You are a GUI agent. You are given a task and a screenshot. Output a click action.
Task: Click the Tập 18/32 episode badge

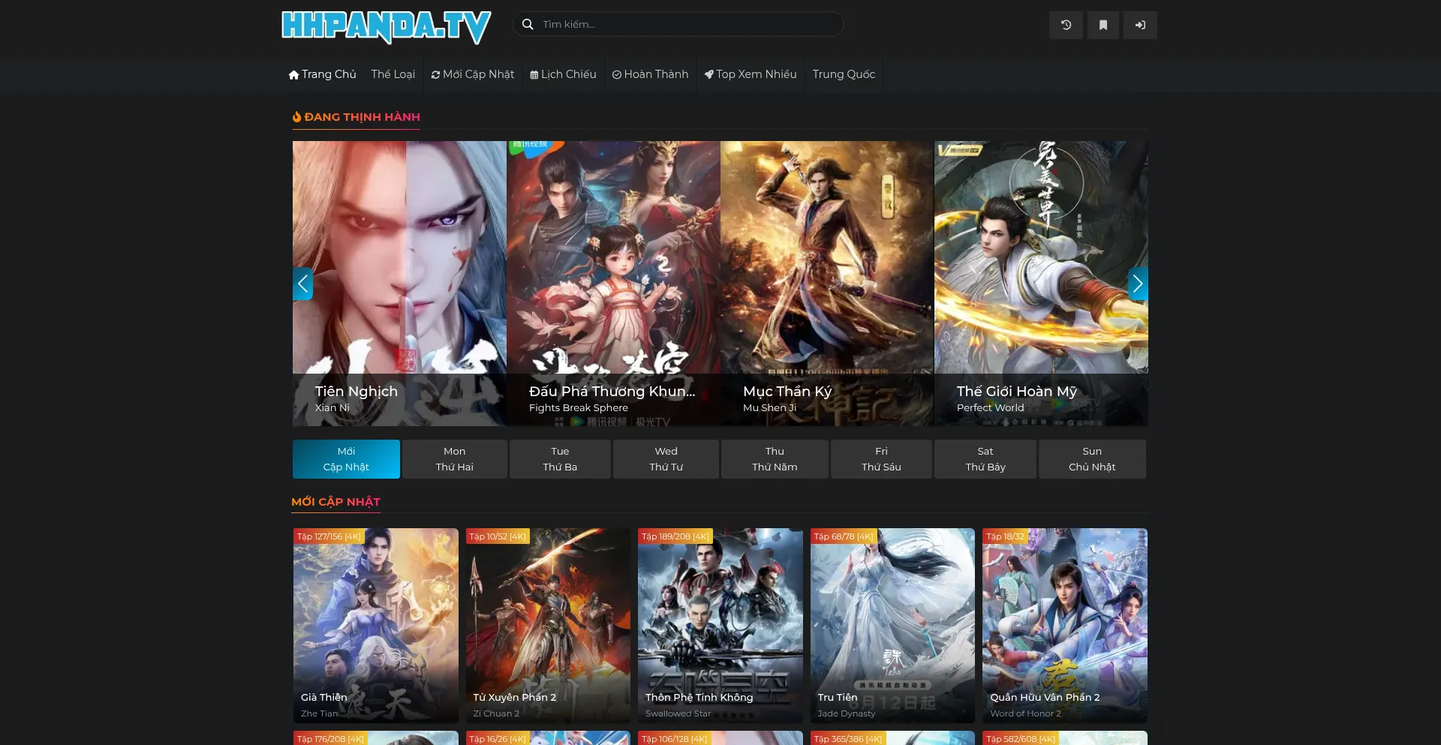tap(1005, 536)
